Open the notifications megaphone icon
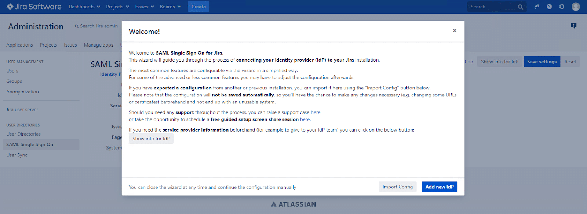 click(x=537, y=7)
